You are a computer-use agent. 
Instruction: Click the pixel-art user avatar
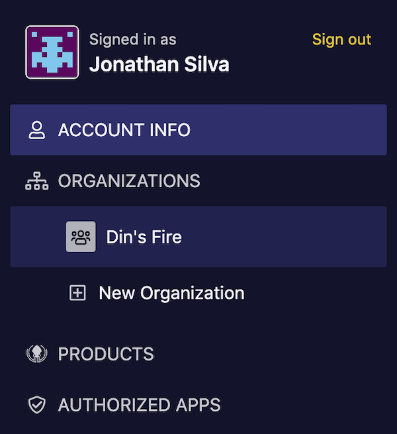[52, 52]
